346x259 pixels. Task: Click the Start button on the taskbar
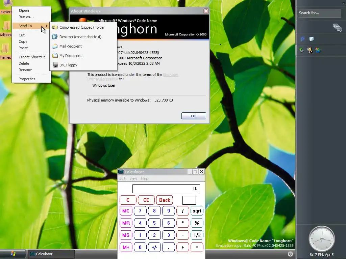pyautogui.click(x=13, y=254)
